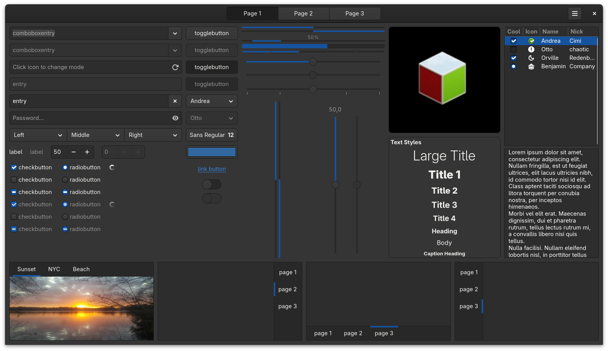Click the vertical slider knob labeled 50,0

coord(335,185)
